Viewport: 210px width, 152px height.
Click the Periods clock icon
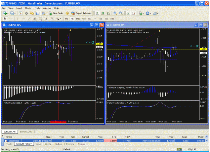click(x=148, y=13)
